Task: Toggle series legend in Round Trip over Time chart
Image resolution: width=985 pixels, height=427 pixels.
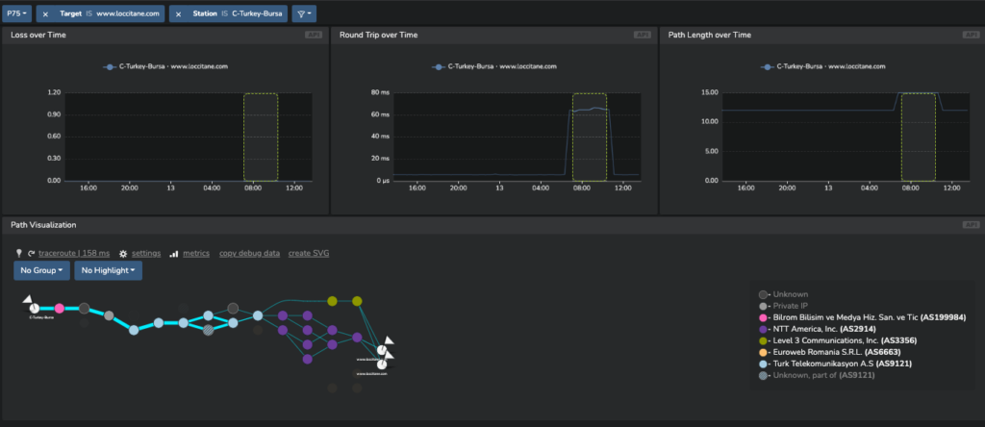Action: [x=494, y=66]
